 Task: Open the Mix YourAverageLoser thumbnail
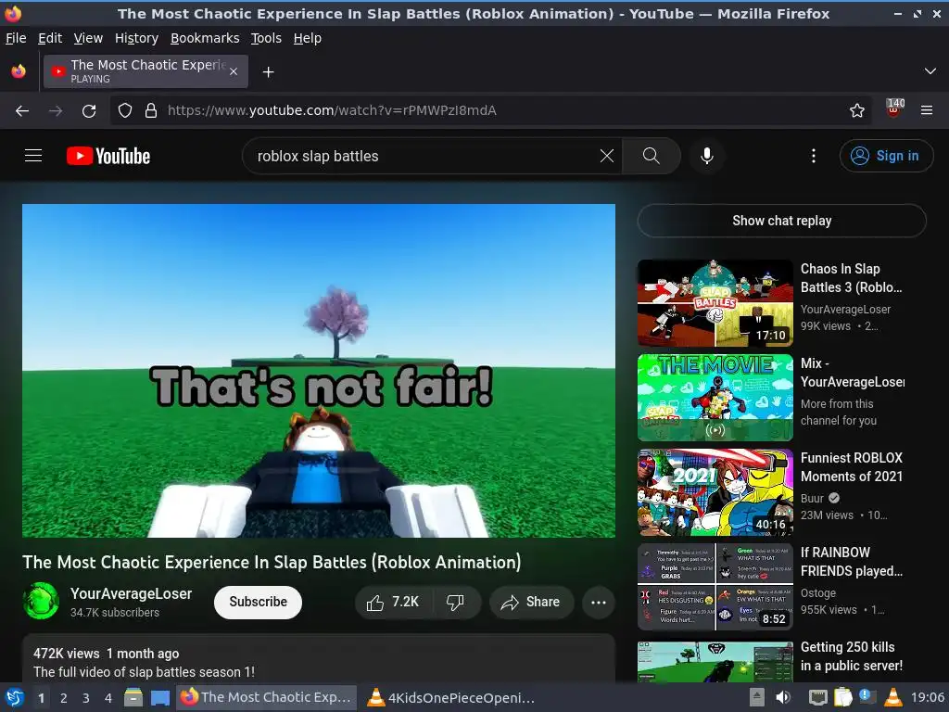[x=715, y=398]
